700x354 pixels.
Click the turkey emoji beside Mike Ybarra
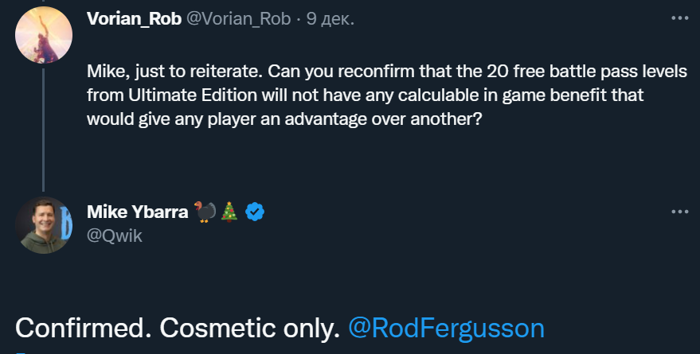click(x=206, y=212)
